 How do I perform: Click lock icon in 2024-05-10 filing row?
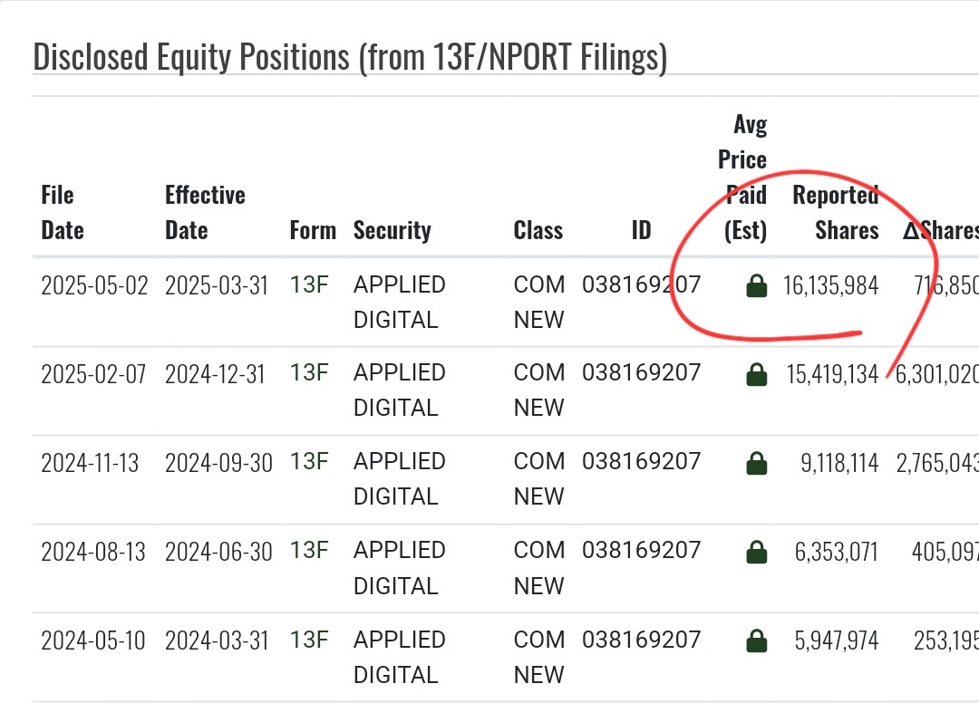(x=756, y=641)
